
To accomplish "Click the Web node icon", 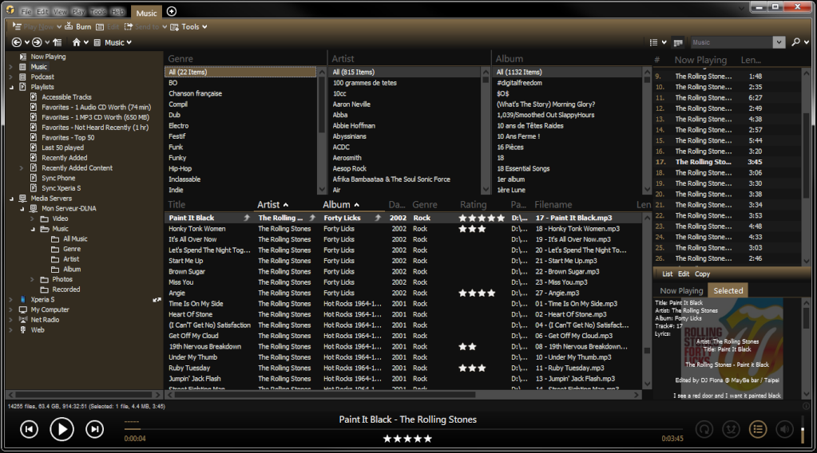I will [22, 329].
